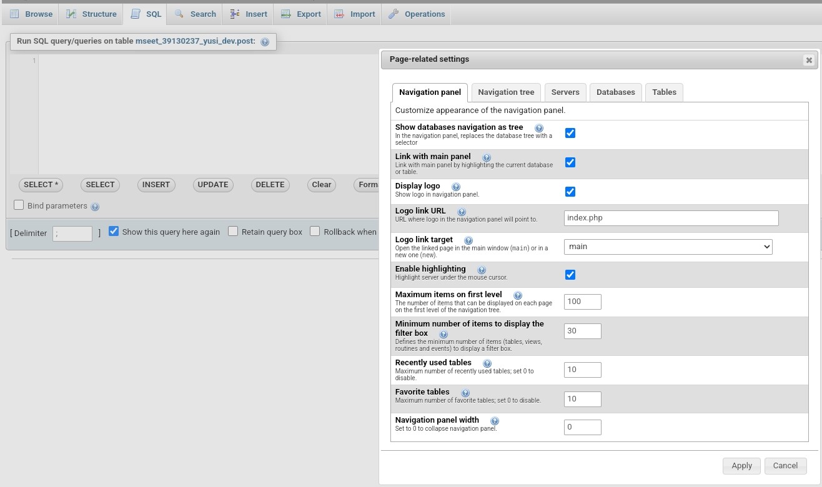This screenshot has height=487, width=822.
Task: Open help for Recently used tables
Action: tap(487, 363)
